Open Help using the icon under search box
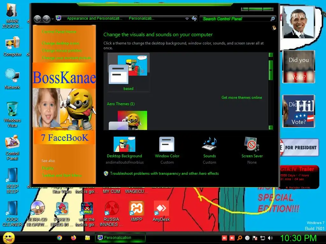326x244 pixels. point(274,28)
